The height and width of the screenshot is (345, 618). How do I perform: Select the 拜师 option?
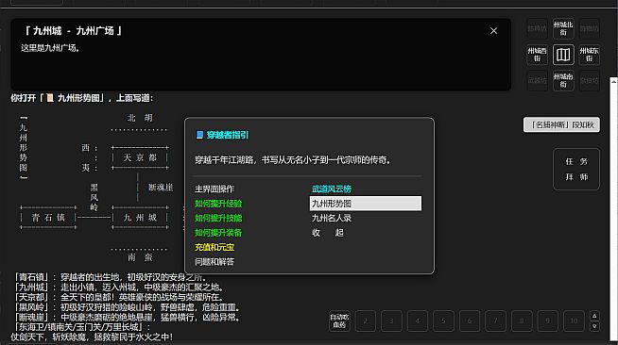pos(576,177)
